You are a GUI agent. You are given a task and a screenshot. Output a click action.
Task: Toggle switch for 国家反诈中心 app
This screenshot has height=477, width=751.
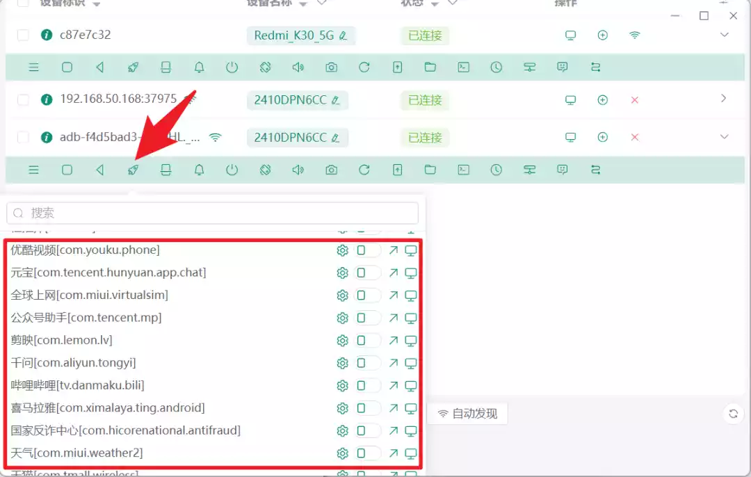coord(367,430)
